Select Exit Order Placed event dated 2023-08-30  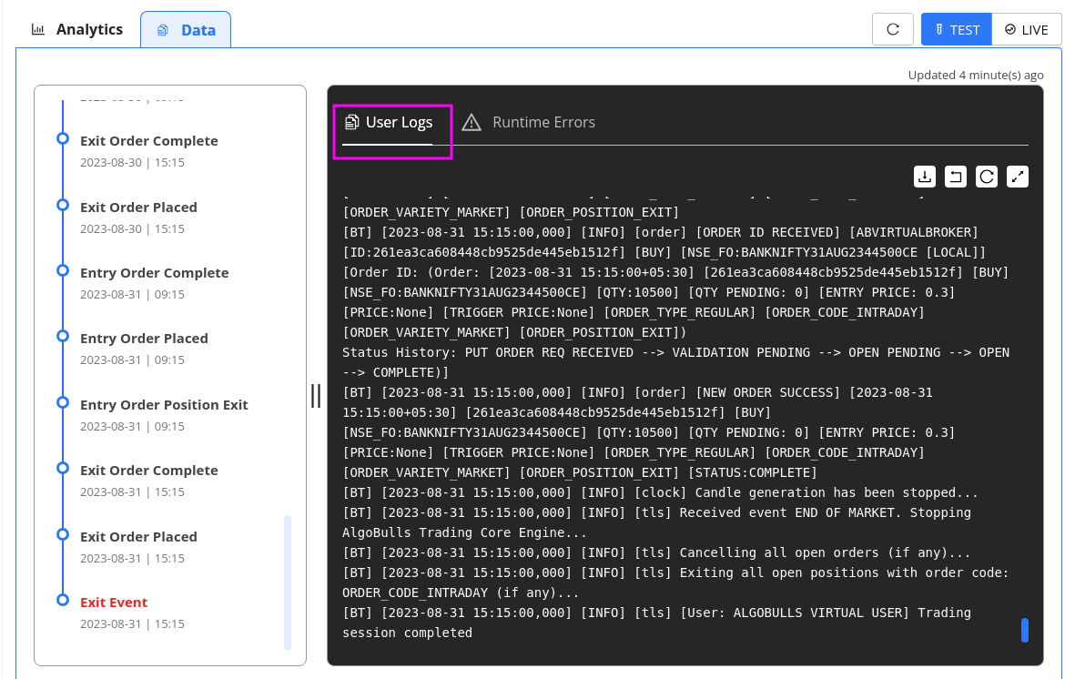(138, 218)
